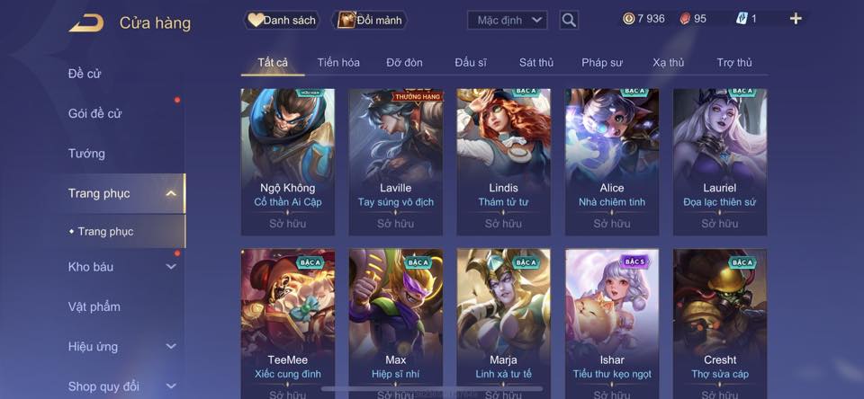Switch to the Pháp sư tab
Image resolution: width=864 pixels, height=399 pixels.
602,63
